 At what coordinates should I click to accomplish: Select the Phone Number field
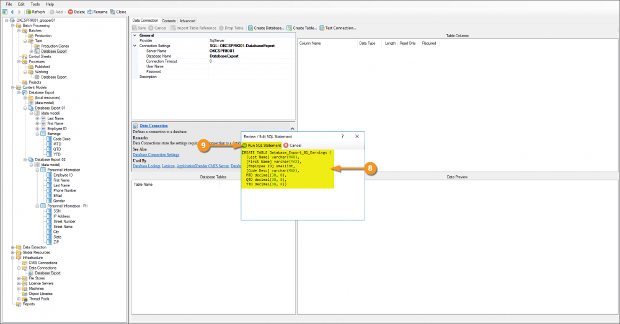[65, 190]
